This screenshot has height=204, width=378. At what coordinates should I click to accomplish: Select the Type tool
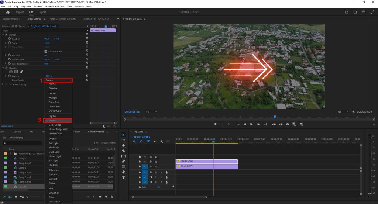[x=123, y=177]
